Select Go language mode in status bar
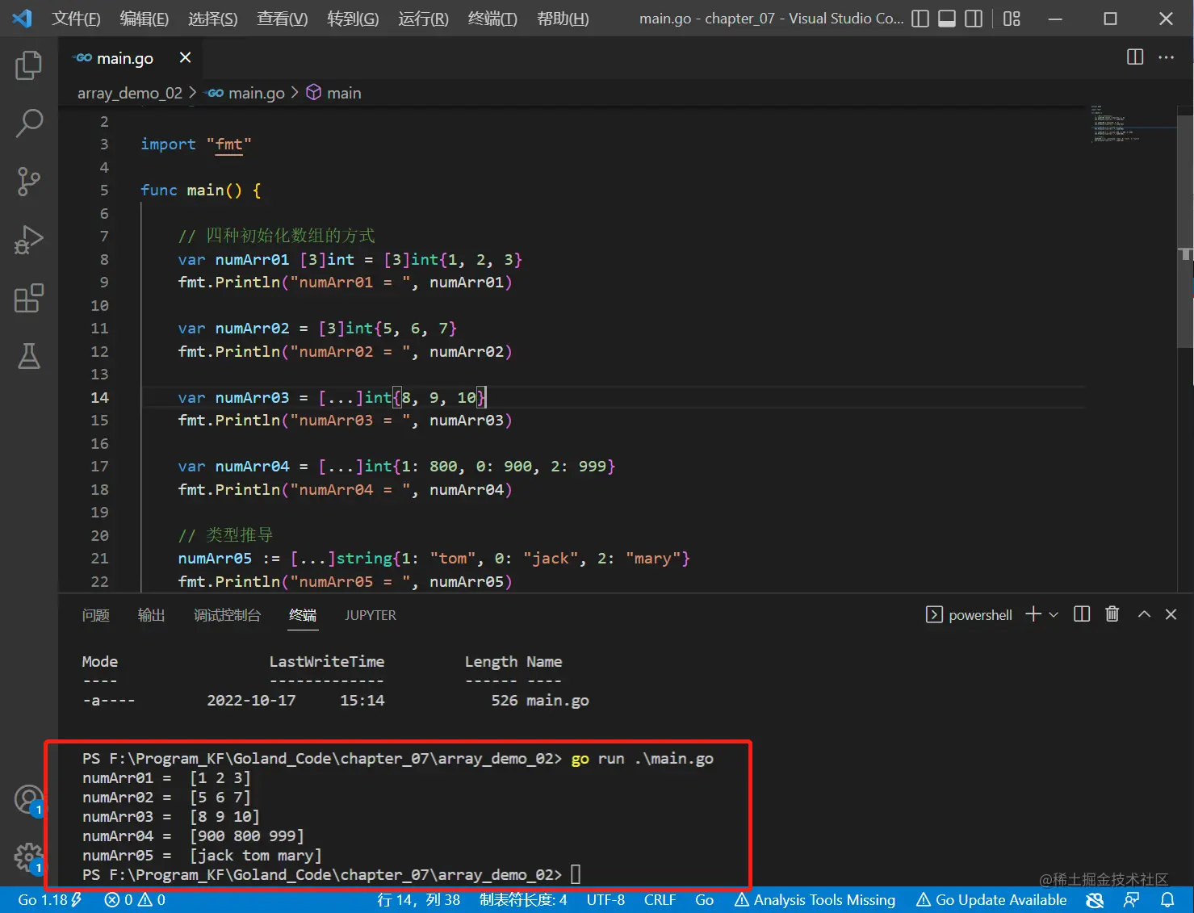Viewport: 1194px width, 913px height. point(704,899)
